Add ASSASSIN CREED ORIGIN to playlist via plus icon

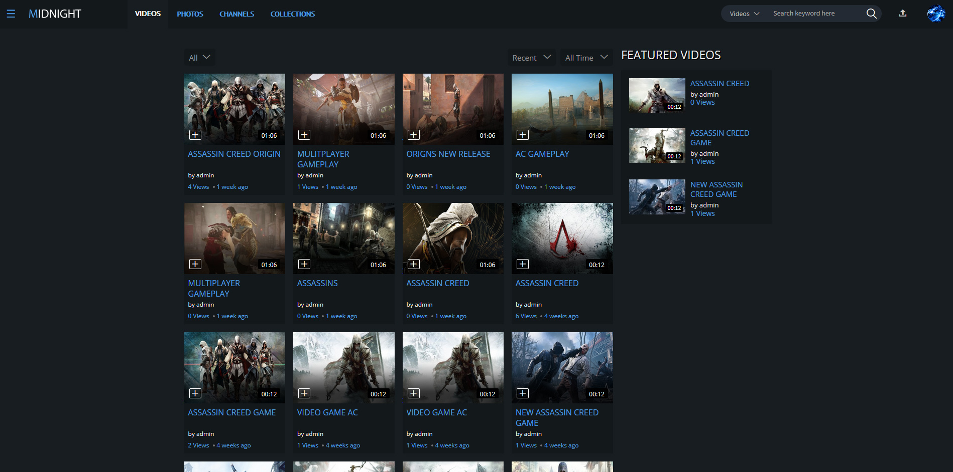[x=195, y=135]
